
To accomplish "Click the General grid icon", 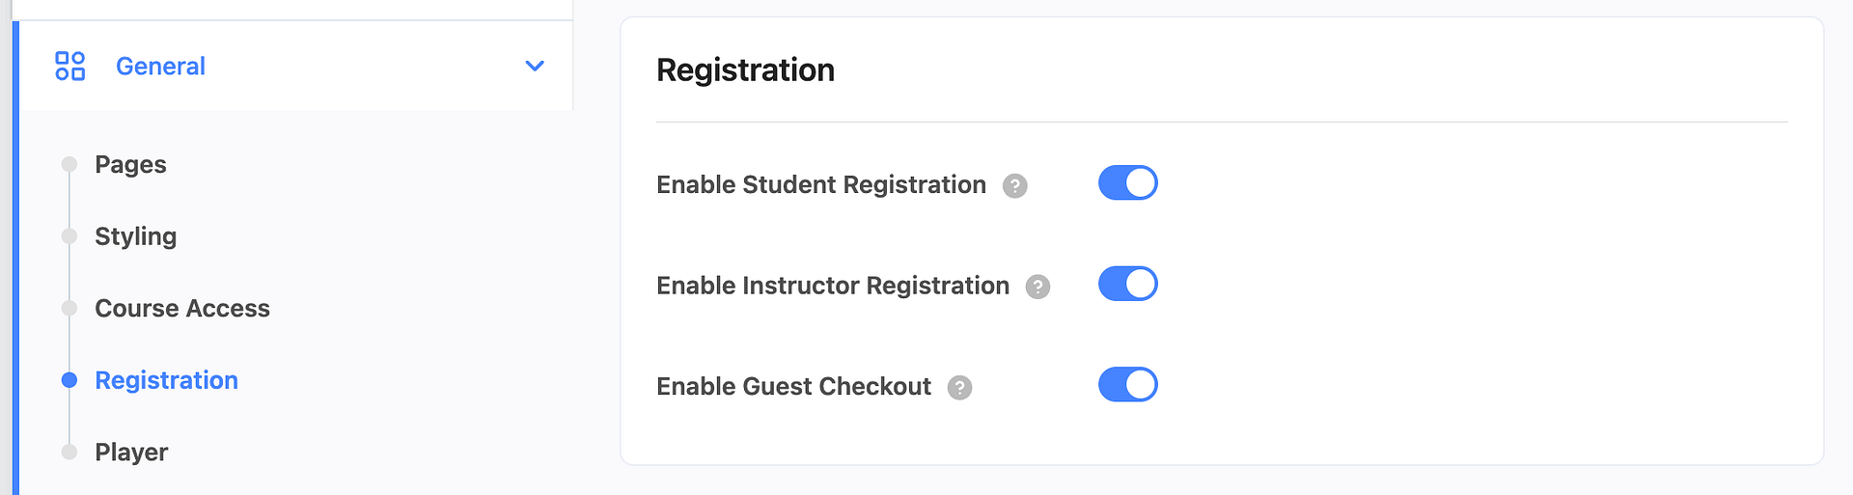I will (70, 67).
